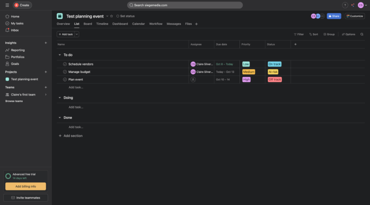Viewport: 370px width, 205px height.
Task: Click the Customize button
Action: (355, 16)
